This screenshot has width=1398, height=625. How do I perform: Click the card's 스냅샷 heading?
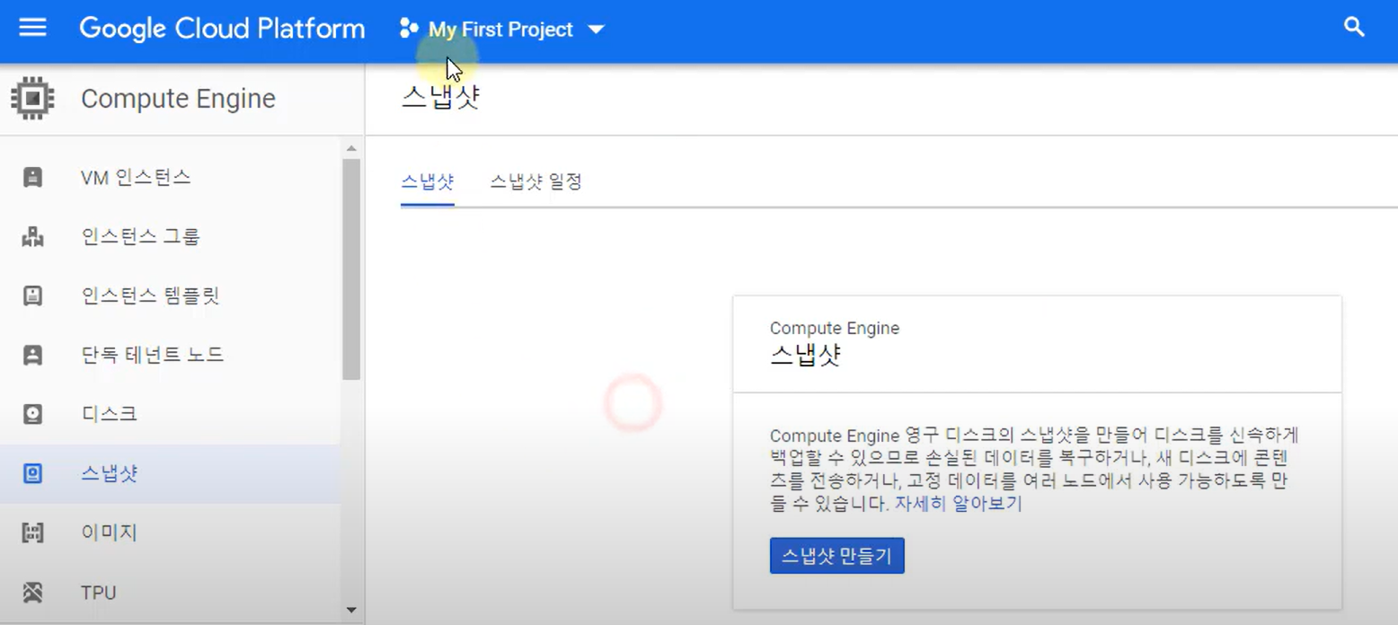tap(805, 355)
